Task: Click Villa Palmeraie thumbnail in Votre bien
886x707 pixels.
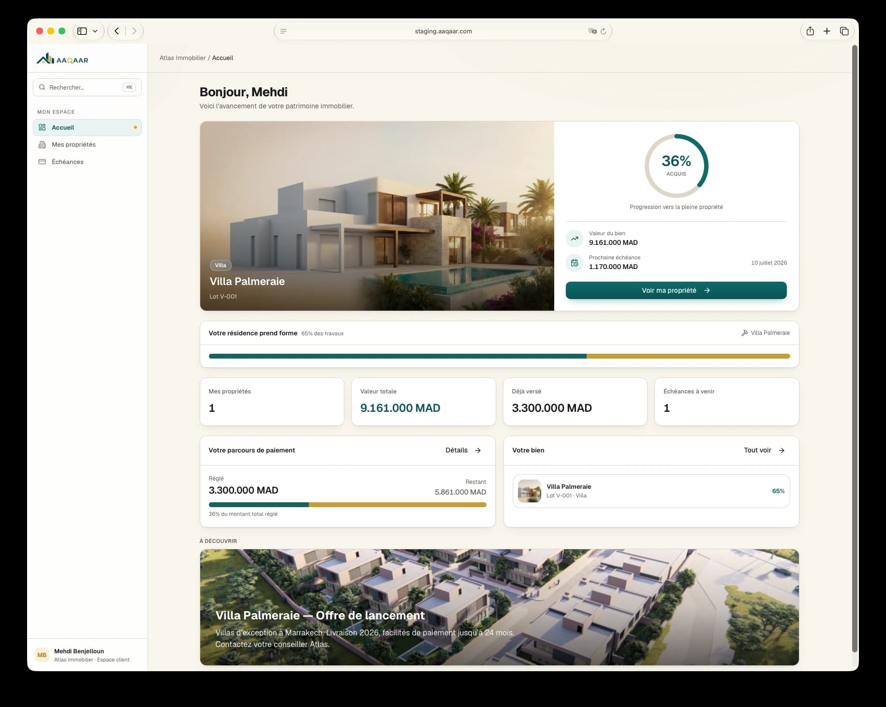Action: click(x=529, y=491)
